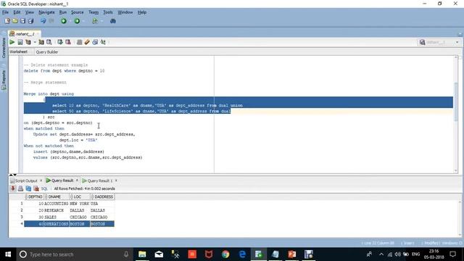Open the Edit menu
This screenshot has width=464, height=261.
pyautogui.click(x=17, y=12)
